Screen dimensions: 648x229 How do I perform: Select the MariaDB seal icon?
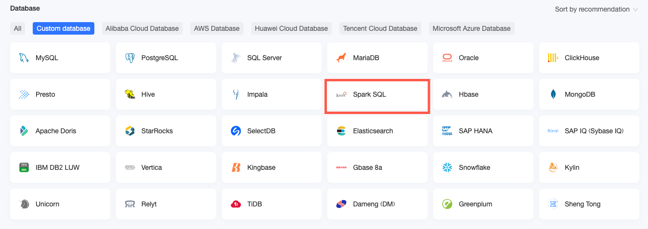[x=341, y=58]
